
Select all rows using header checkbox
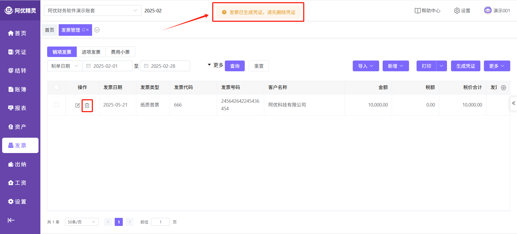[x=56, y=87]
